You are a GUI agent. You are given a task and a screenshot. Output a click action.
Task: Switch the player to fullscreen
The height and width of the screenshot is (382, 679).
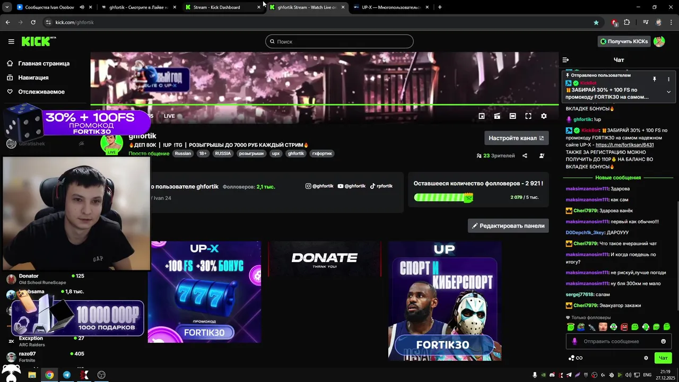click(528, 116)
